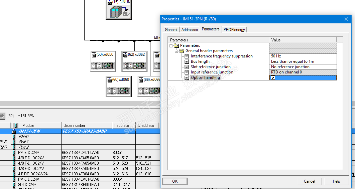Select the (15) SINUMERIK station icon

[x=118, y=9]
